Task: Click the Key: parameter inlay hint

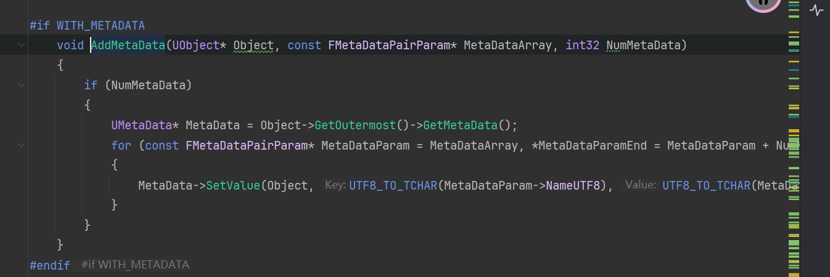Action: 334,185
